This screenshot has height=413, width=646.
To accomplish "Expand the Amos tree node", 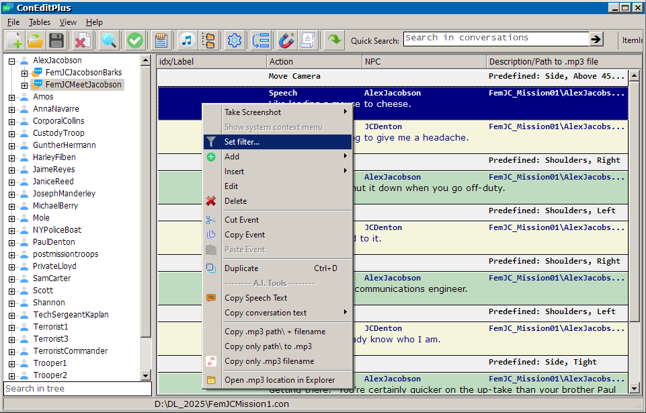I will [x=11, y=97].
